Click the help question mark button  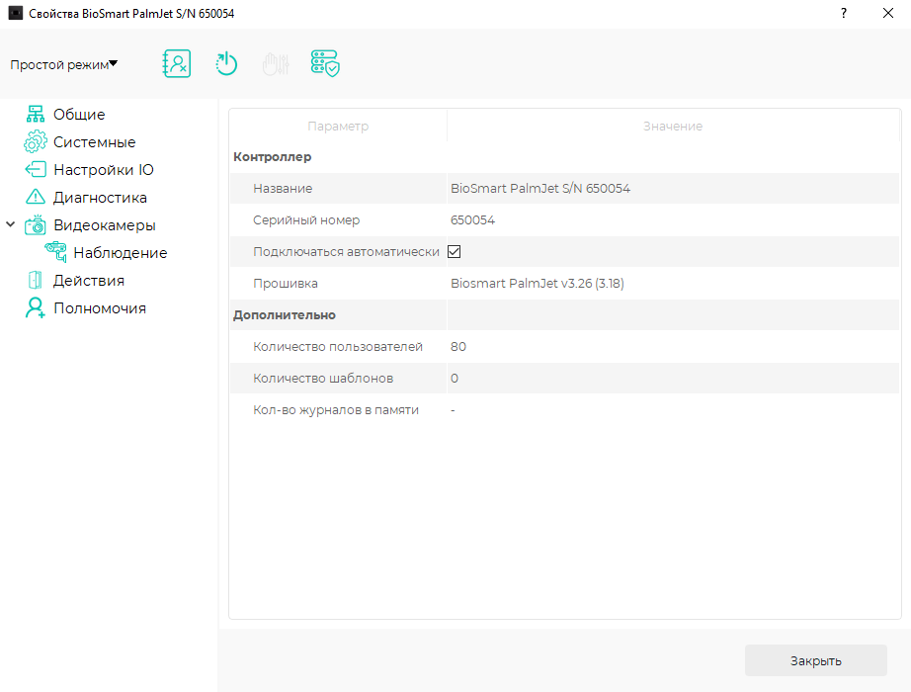click(x=844, y=13)
